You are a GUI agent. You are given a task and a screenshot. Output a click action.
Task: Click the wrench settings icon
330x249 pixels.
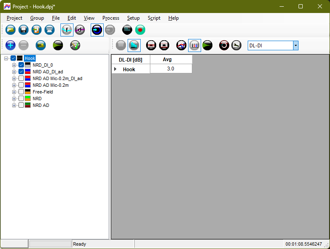pyautogui.click(x=236, y=45)
